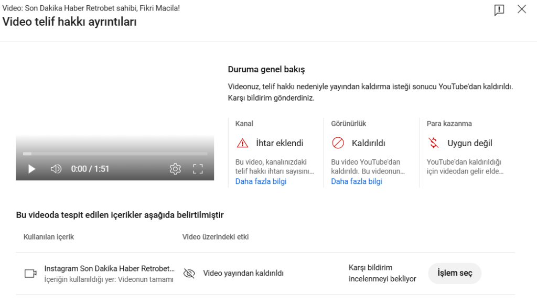Screen dimensions: 537x305
Task: Click the "Video üzerindeki etki" column header
Action: 216,237
